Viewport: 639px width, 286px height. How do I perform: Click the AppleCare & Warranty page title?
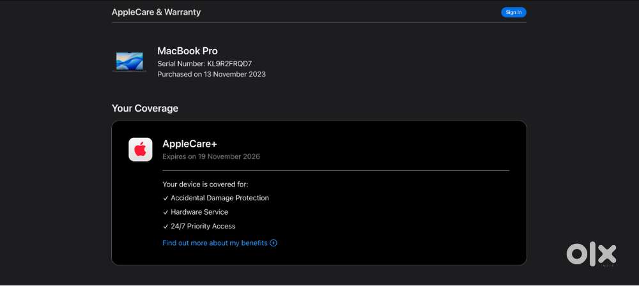click(156, 12)
